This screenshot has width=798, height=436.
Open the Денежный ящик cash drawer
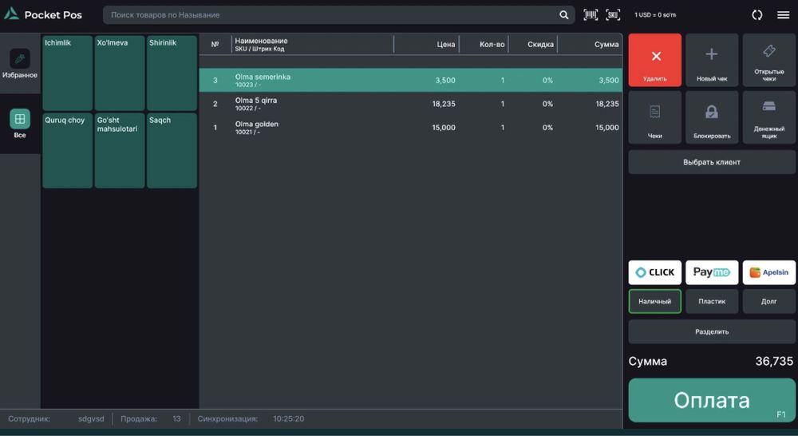[769, 117]
